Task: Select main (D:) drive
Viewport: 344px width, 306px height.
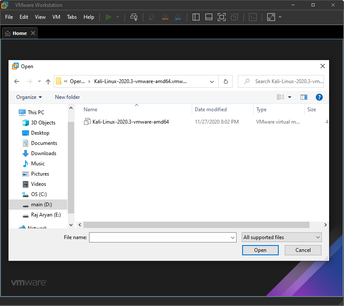Action: pos(38,205)
